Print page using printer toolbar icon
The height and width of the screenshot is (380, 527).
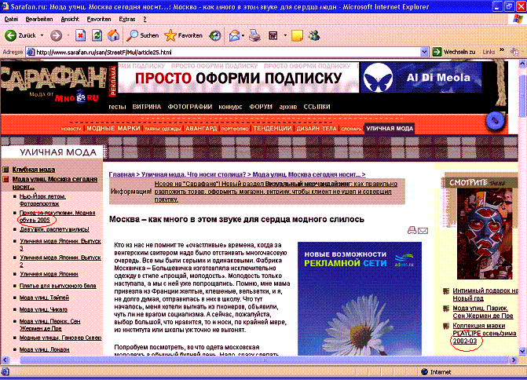(254, 35)
